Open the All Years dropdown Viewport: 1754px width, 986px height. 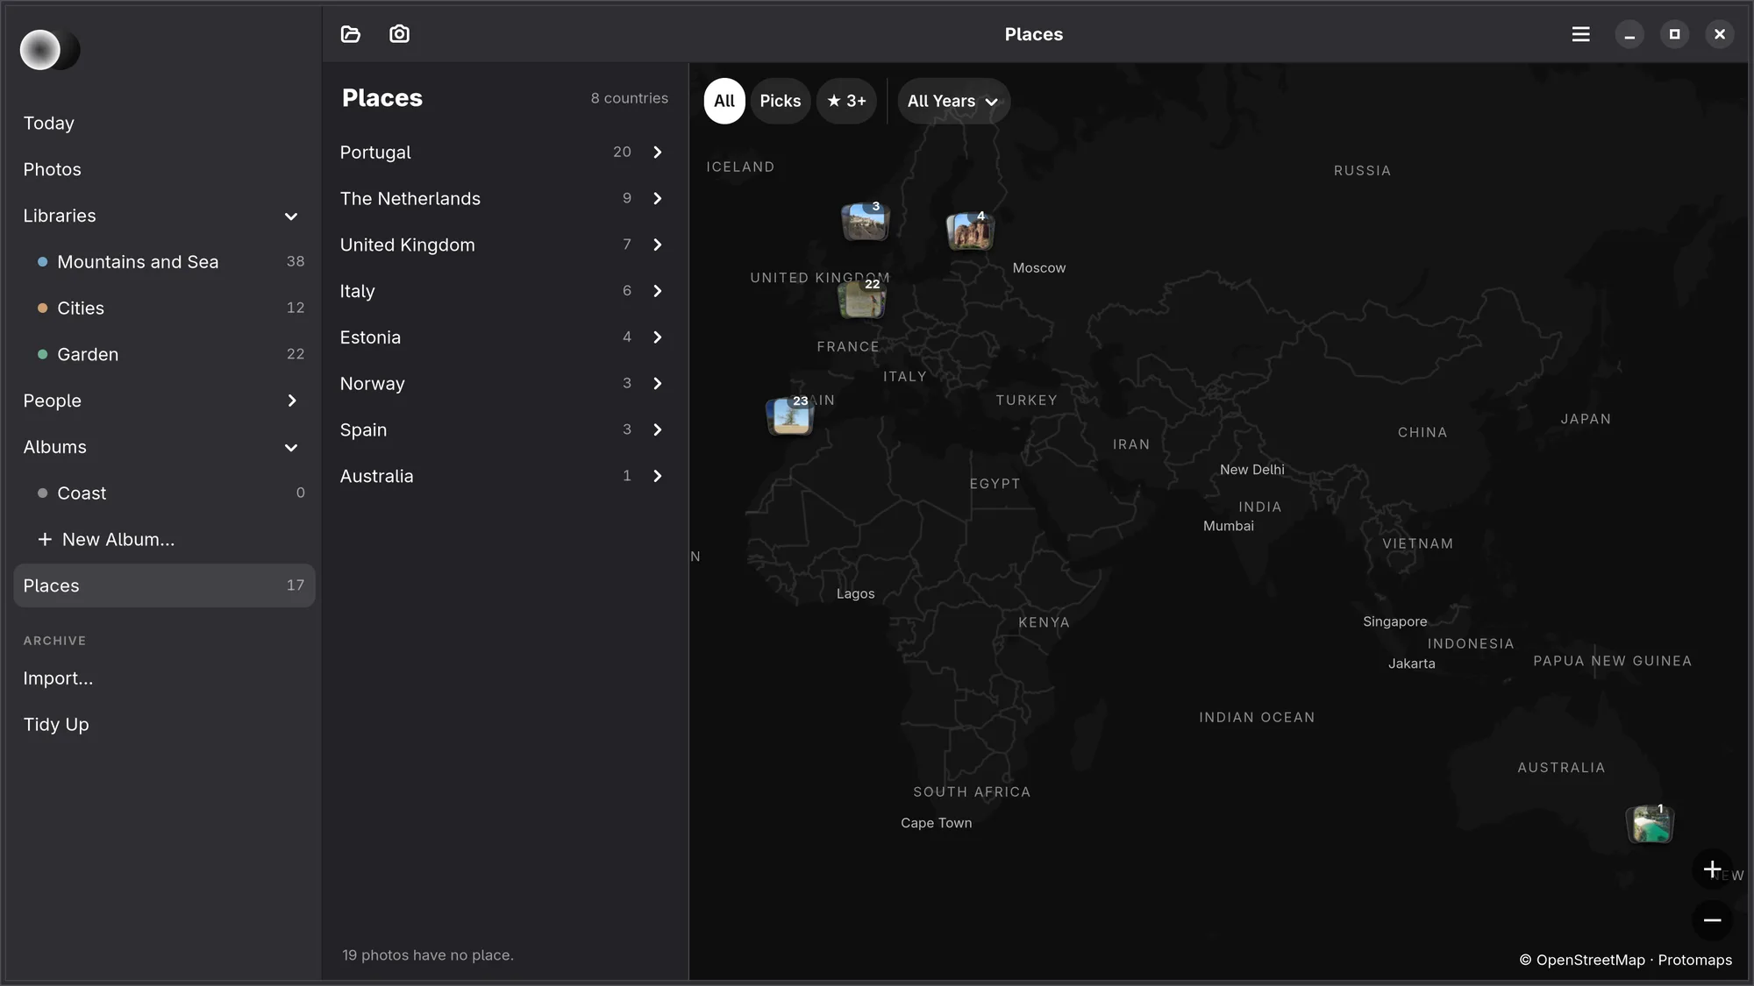(x=953, y=102)
